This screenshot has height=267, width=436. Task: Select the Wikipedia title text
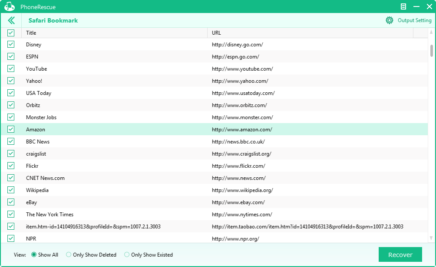pyautogui.click(x=37, y=190)
